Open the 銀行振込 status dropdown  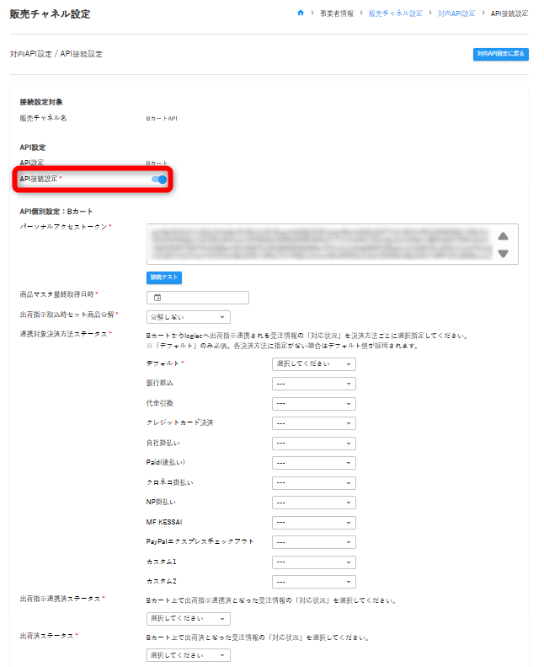click(314, 384)
